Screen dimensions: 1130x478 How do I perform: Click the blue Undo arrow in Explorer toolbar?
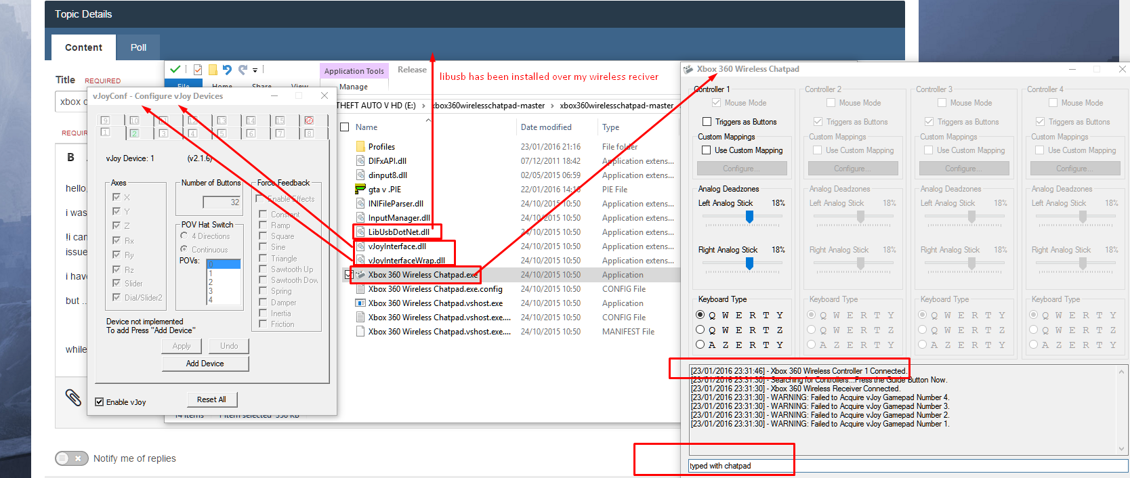227,70
